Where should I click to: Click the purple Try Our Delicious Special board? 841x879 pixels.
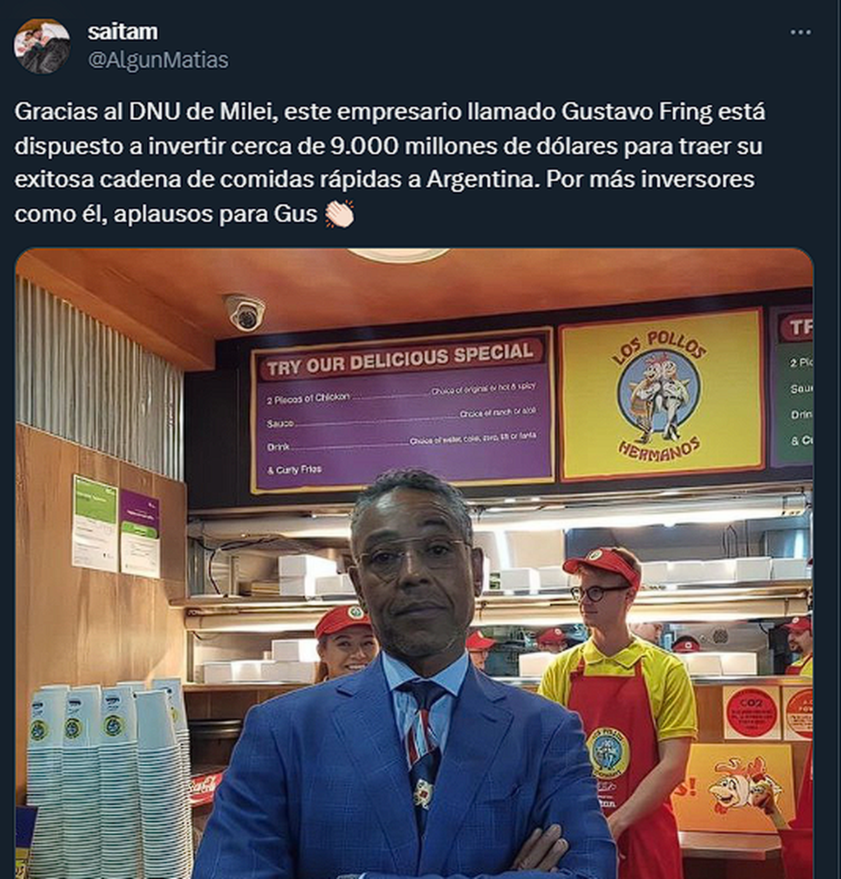(x=402, y=411)
